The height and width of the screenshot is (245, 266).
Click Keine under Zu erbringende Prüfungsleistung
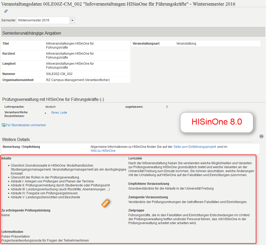pos(6,215)
